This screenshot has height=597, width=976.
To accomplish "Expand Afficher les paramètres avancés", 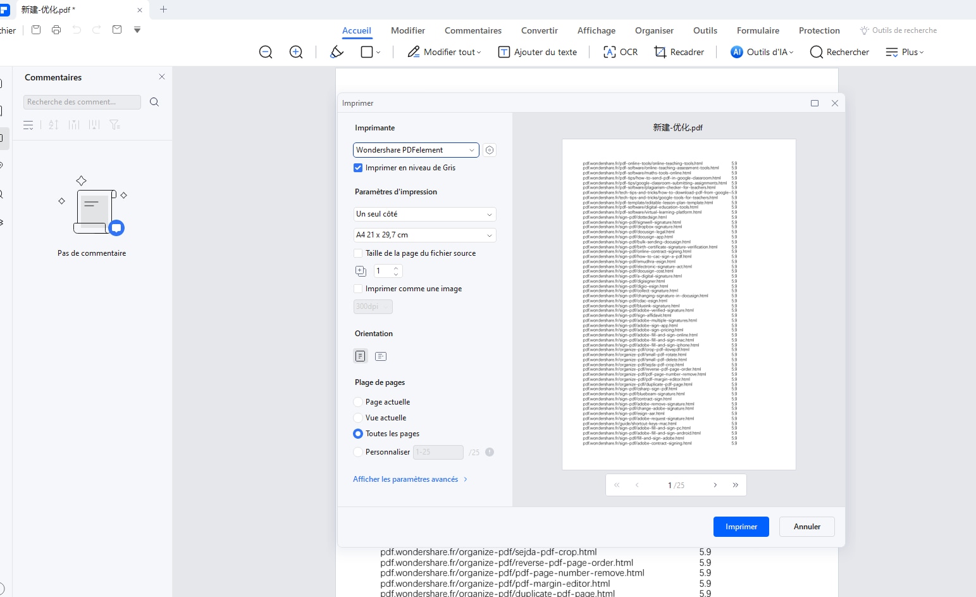I will pyautogui.click(x=410, y=479).
